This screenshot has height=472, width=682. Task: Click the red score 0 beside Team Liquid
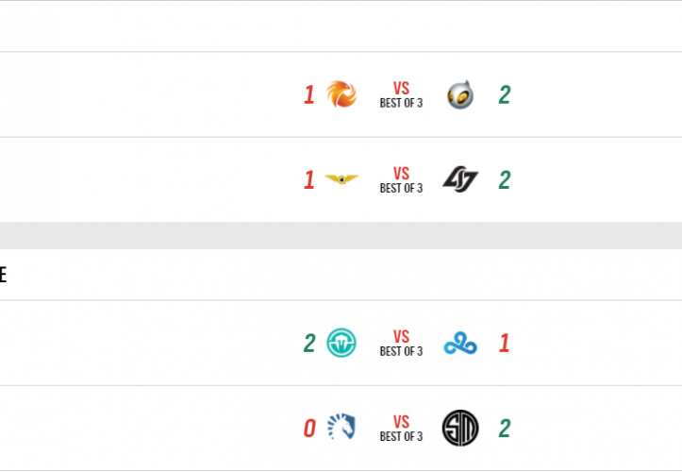[308, 429]
